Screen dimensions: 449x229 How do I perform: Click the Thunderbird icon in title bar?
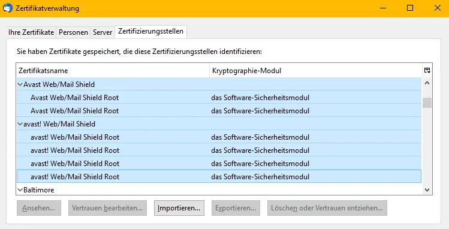pos(8,8)
